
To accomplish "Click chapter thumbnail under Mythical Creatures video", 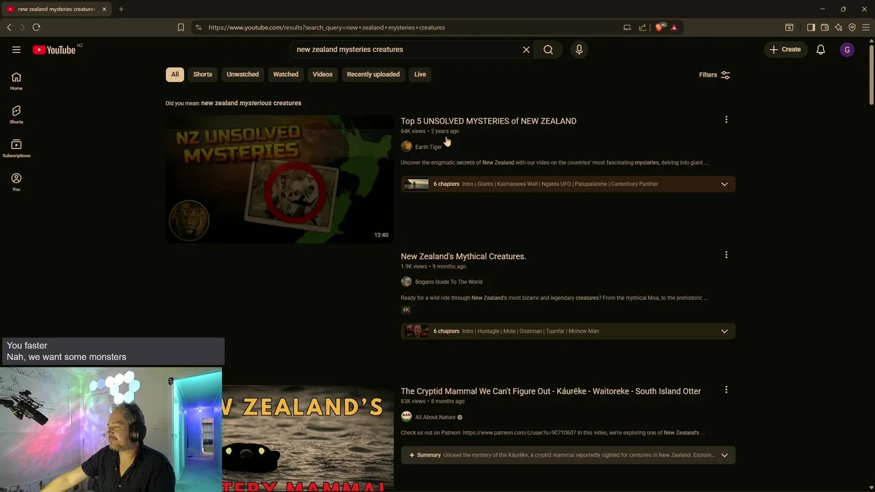I will point(416,331).
